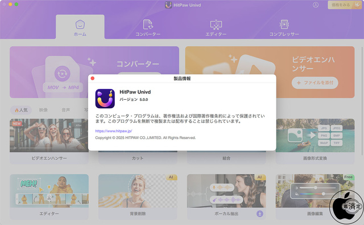
Task: Click the 結合 card label
Action: click(x=226, y=158)
